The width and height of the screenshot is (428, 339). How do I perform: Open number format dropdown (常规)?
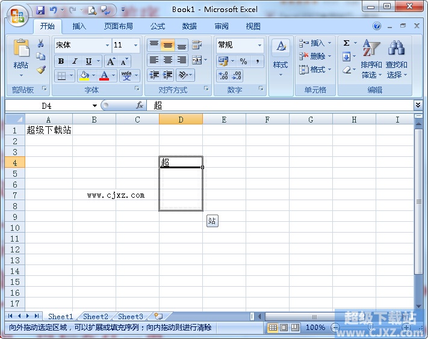pyautogui.click(x=259, y=45)
